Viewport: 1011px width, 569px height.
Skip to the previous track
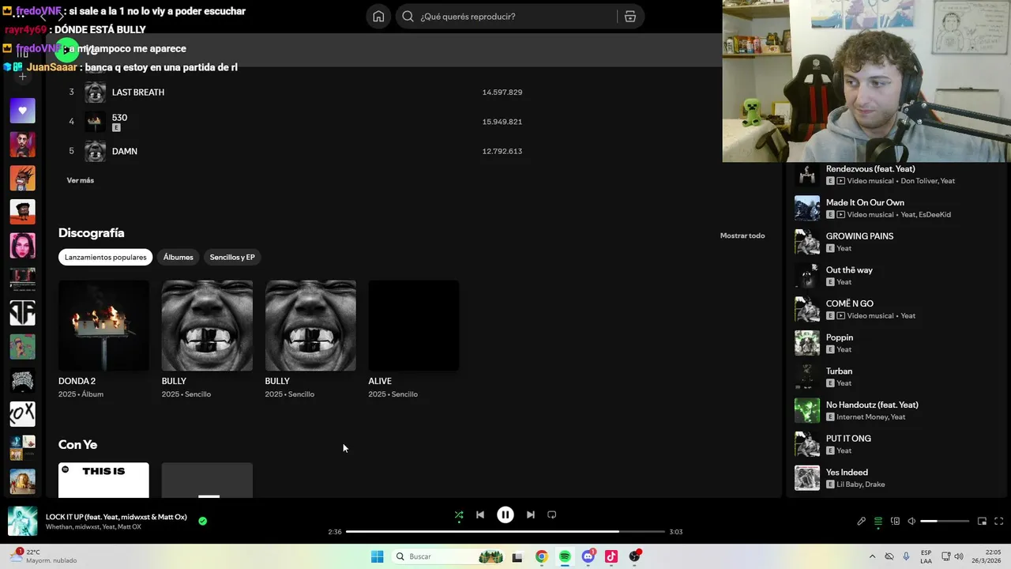pyautogui.click(x=480, y=514)
